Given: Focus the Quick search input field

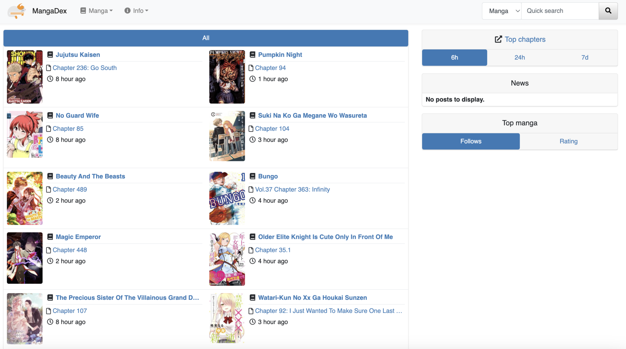Looking at the screenshot, I should (560, 11).
